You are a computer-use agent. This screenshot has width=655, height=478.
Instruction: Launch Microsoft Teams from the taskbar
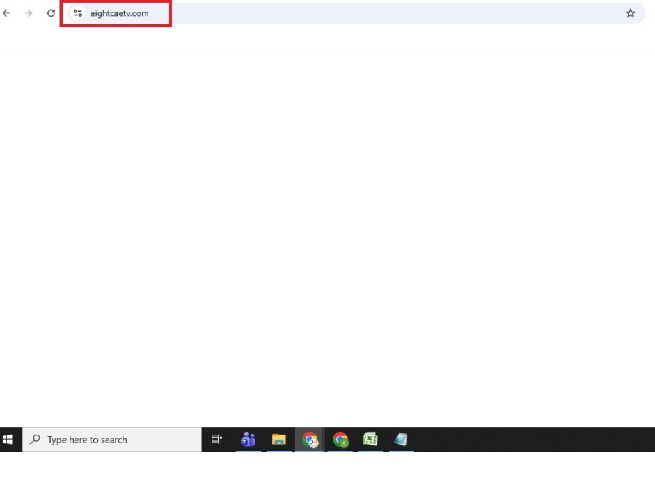point(248,440)
